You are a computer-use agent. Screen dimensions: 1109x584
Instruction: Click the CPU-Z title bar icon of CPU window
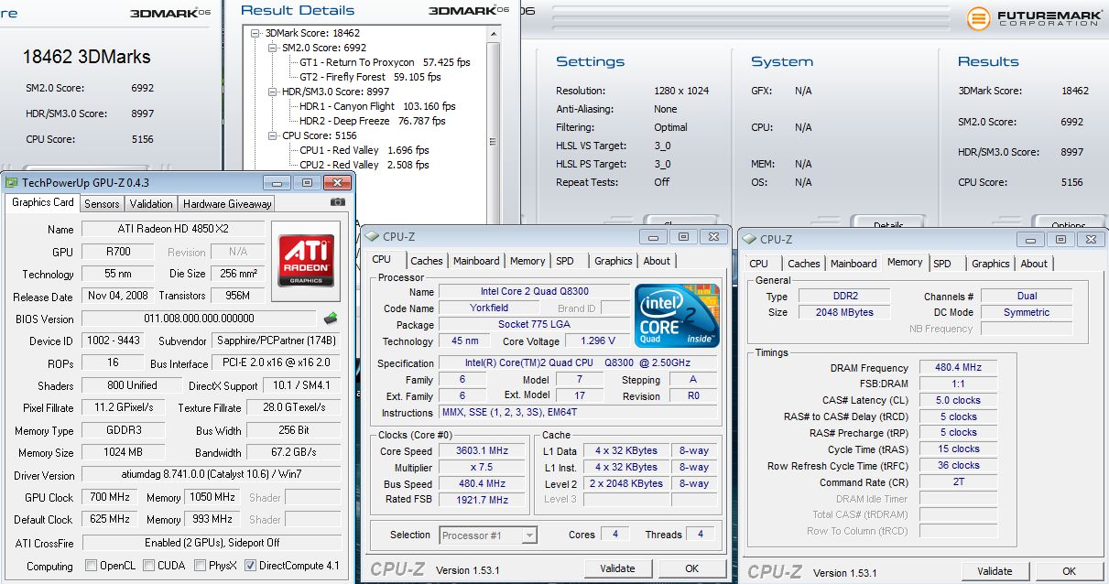pos(373,236)
